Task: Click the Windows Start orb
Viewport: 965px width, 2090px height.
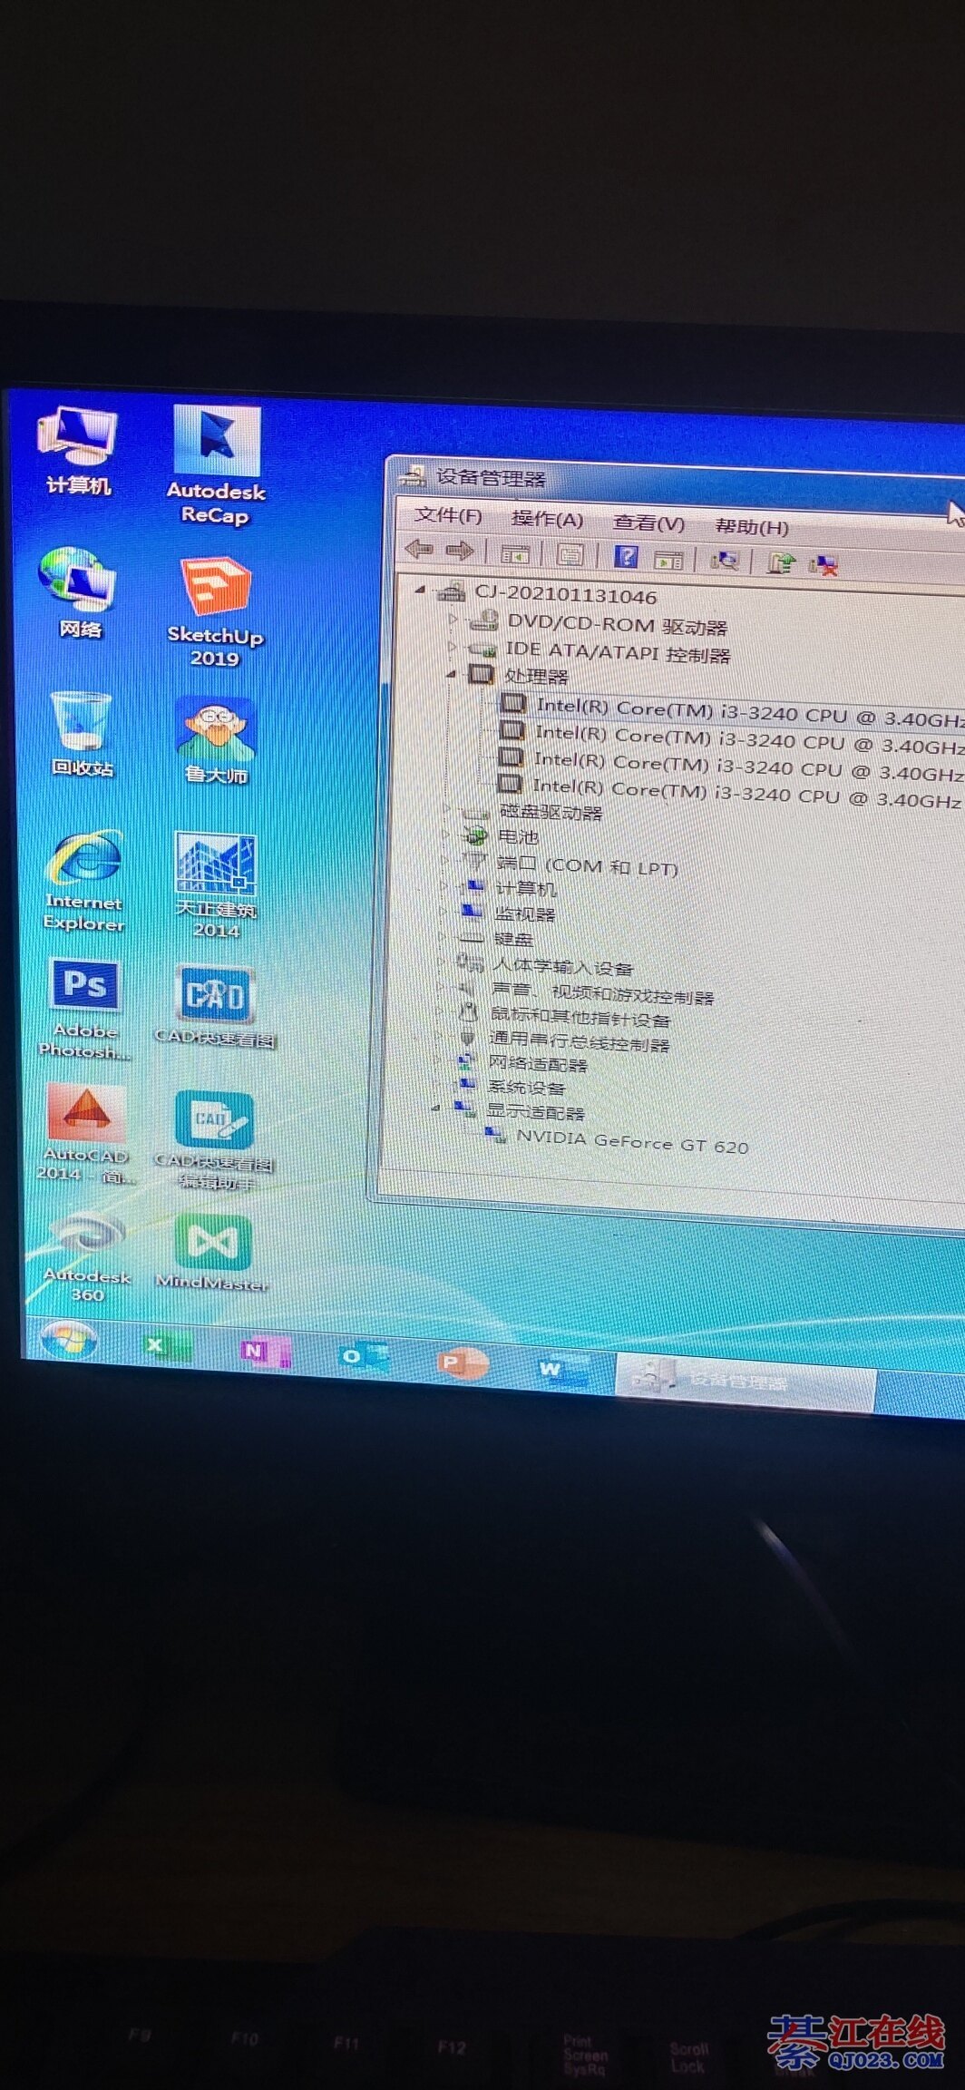Action: coord(68,1341)
